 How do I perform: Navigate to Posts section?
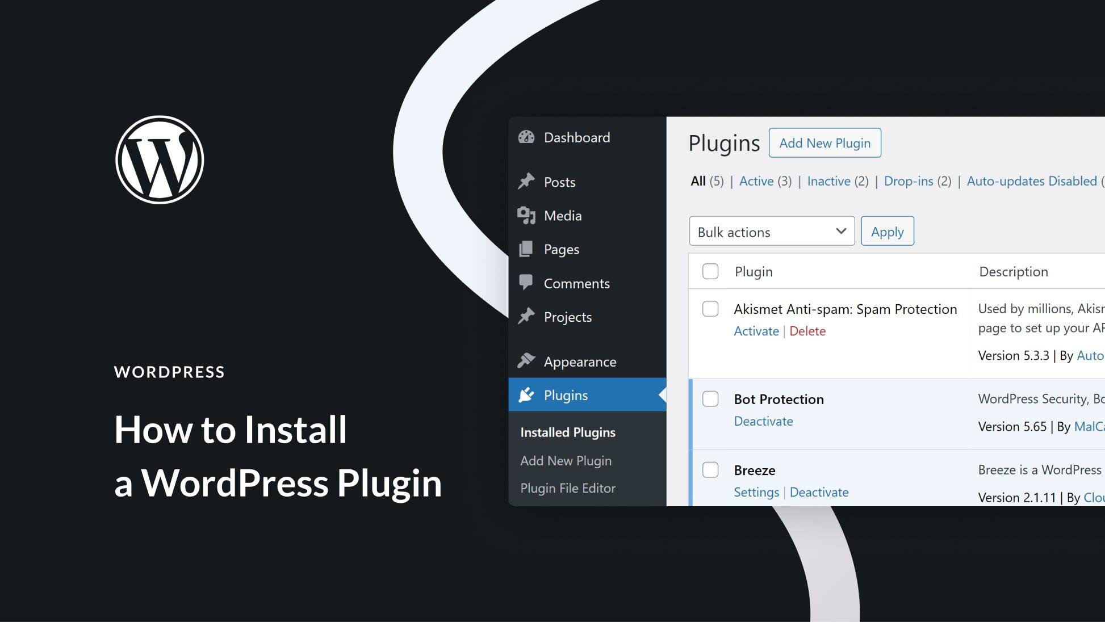click(x=560, y=182)
